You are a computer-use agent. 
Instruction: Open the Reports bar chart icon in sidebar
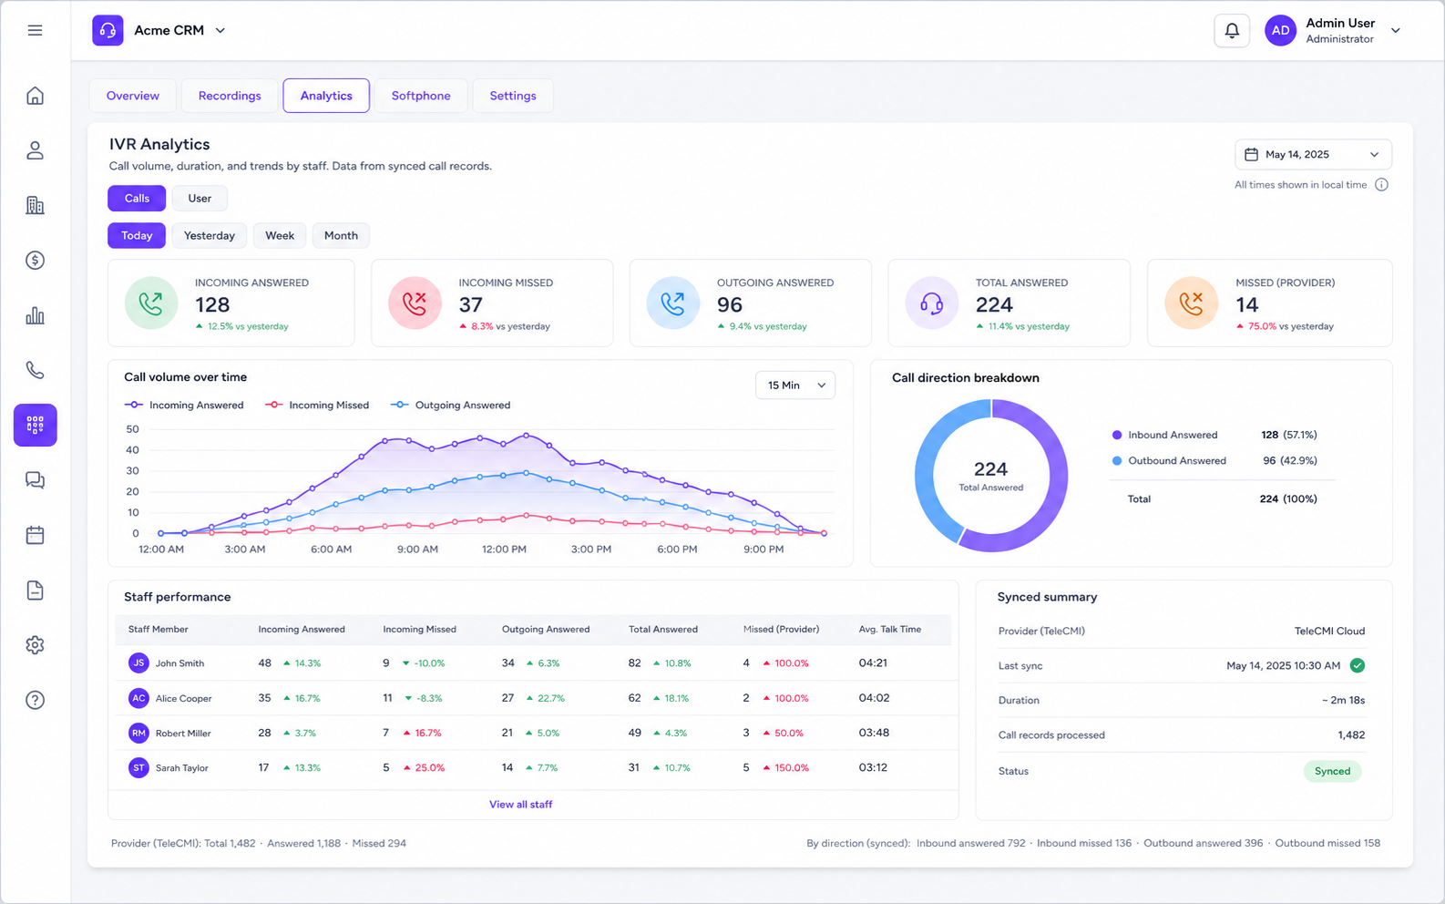35,315
